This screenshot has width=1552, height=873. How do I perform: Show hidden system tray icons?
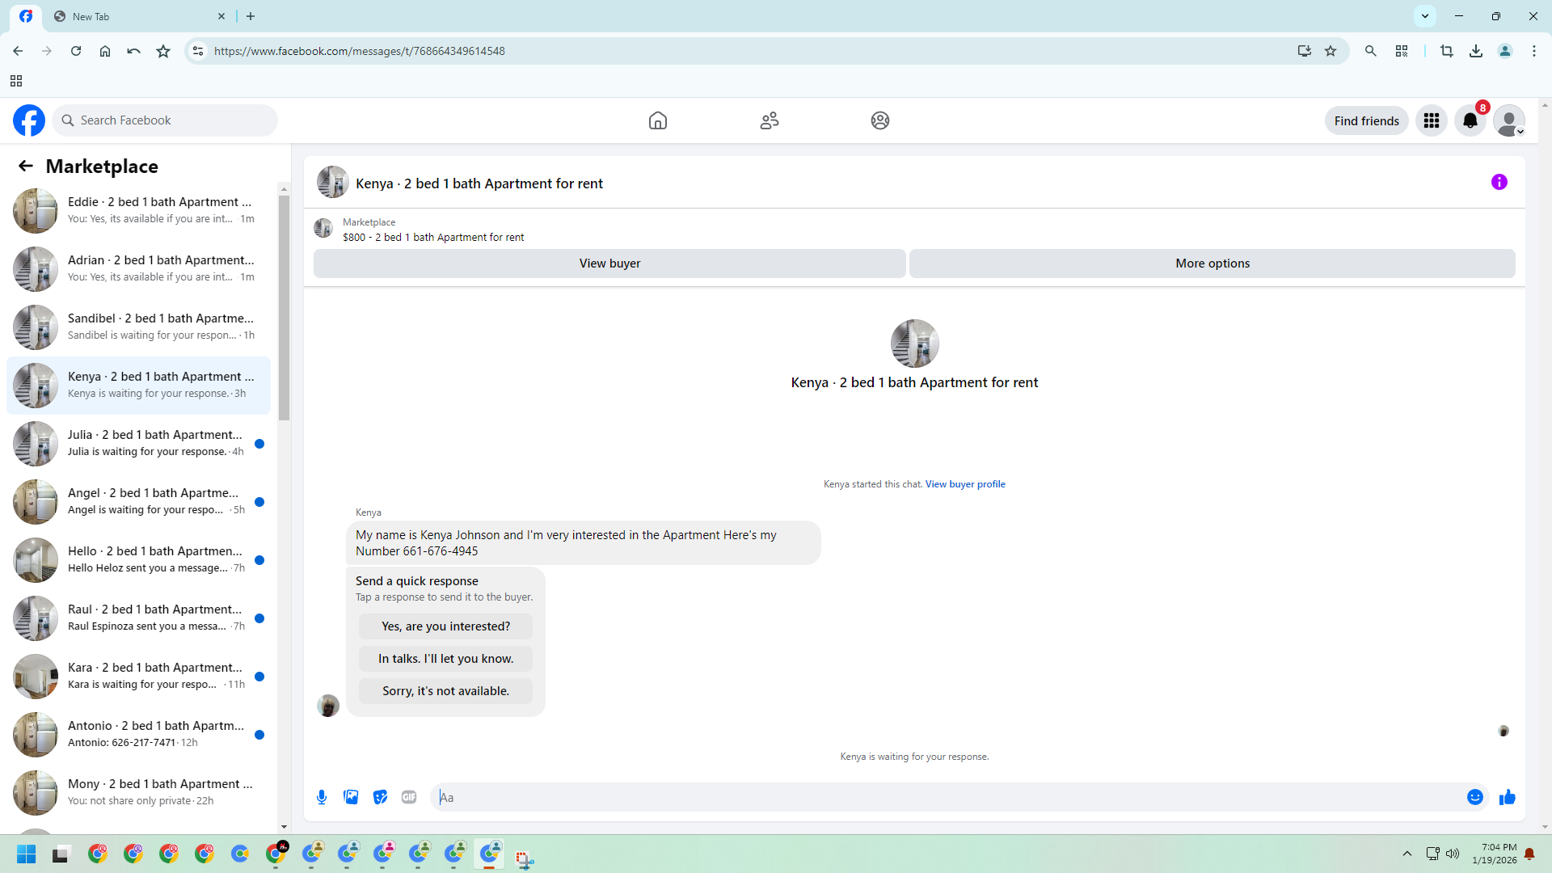[1407, 854]
